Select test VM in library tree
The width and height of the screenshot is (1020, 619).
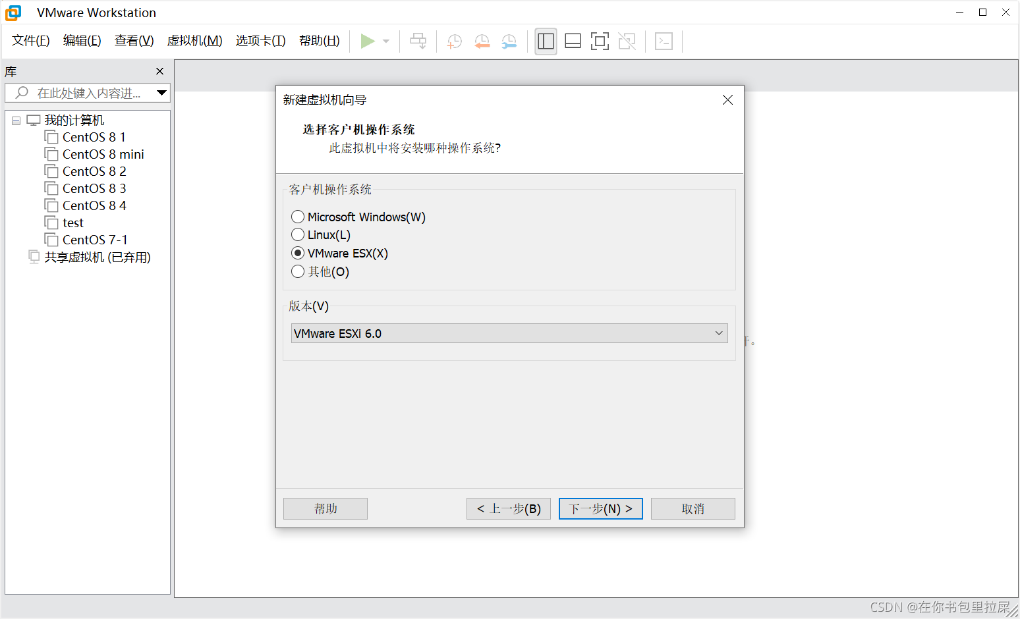point(73,223)
